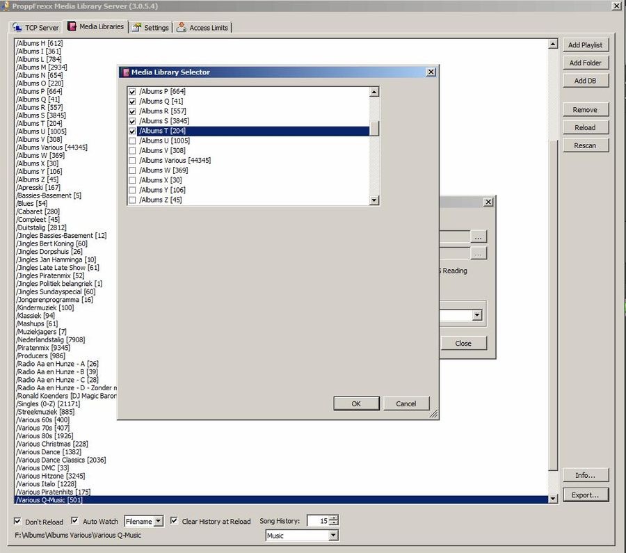Open the dropdown in the background dialog
The width and height of the screenshot is (626, 553).
[476, 315]
